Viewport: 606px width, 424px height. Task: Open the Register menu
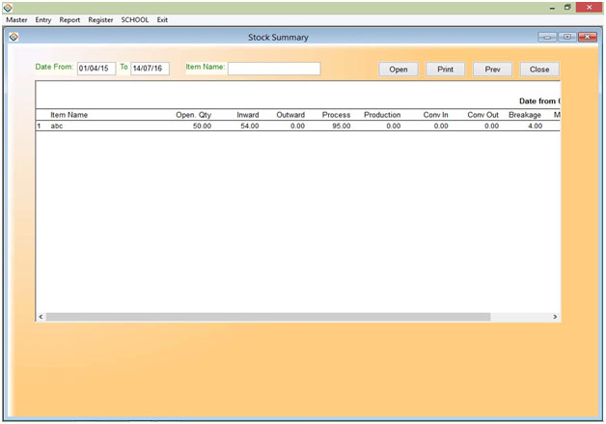100,19
